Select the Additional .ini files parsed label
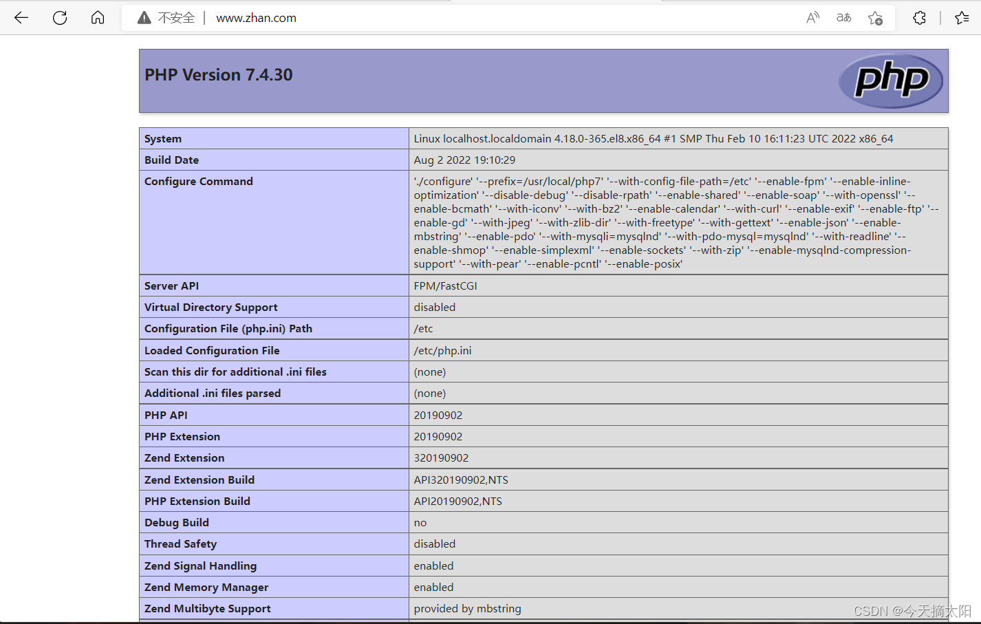Image resolution: width=981 pixels, height=624 pixels. 213,393
